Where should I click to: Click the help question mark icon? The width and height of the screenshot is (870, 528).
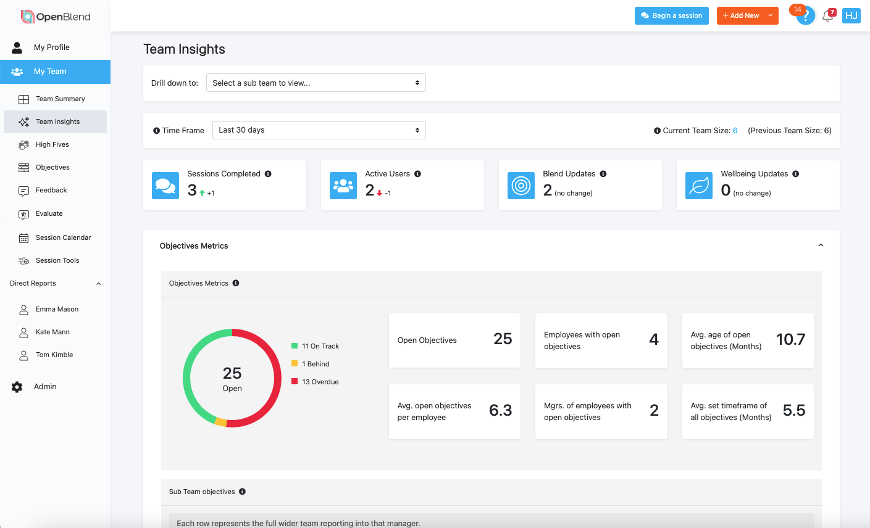pos(806,16)
